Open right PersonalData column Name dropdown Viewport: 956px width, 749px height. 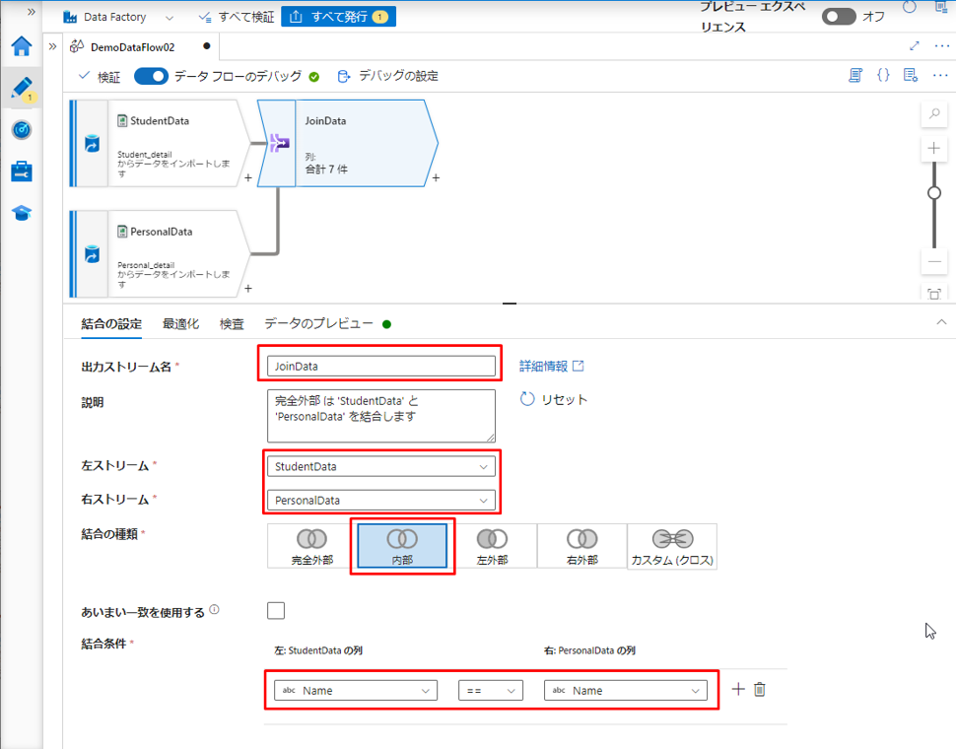click(x=626, y=691)
